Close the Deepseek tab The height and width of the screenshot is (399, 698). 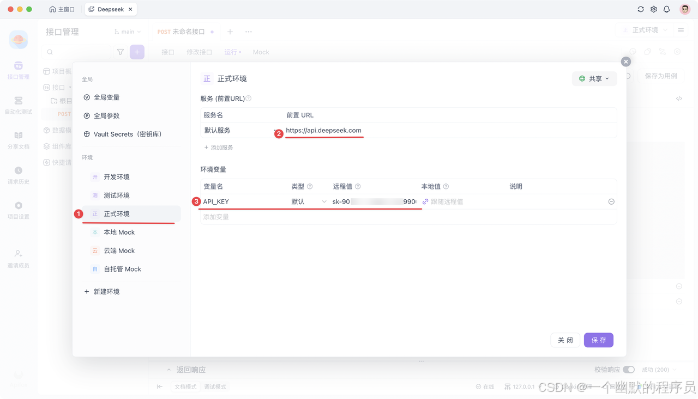pos(130,9)
